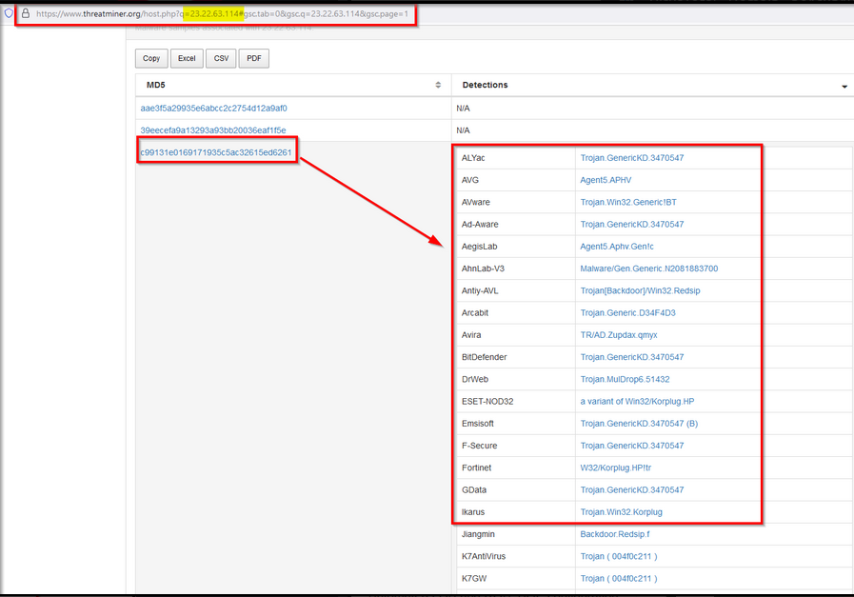Select the Jiangmin vendor name cell

pos(516,534)
